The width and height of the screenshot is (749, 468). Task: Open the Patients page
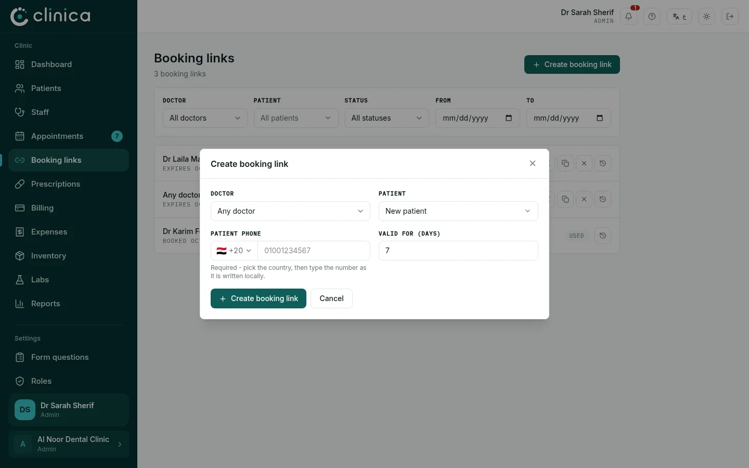pos(69,88)
